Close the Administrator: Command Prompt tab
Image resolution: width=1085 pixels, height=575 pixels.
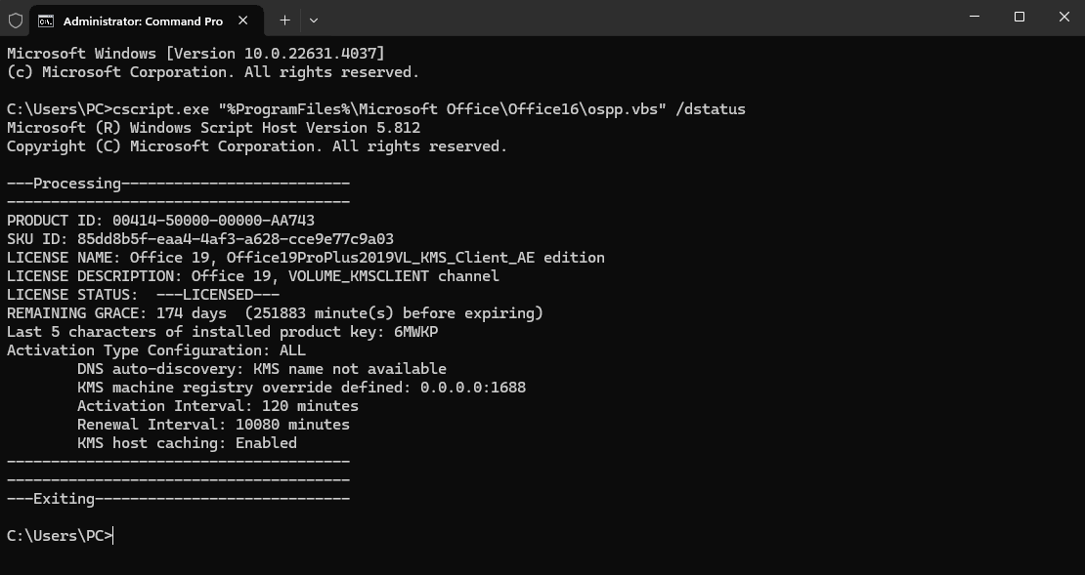pyautogui.click(x=242, y=21)
